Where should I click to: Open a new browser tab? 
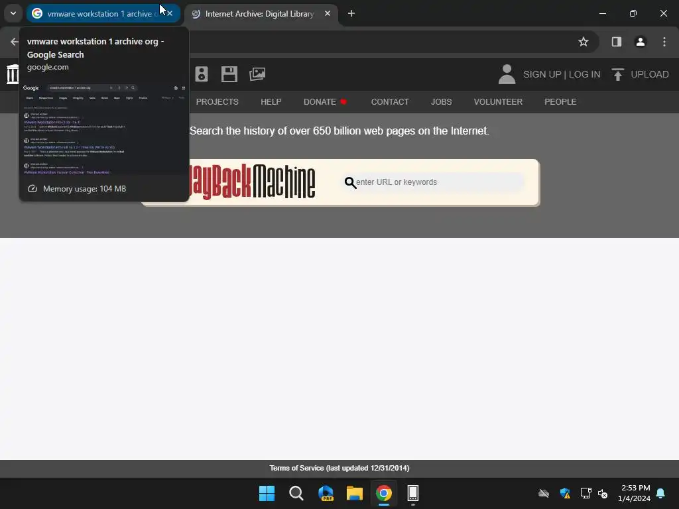tap(351, 13)
